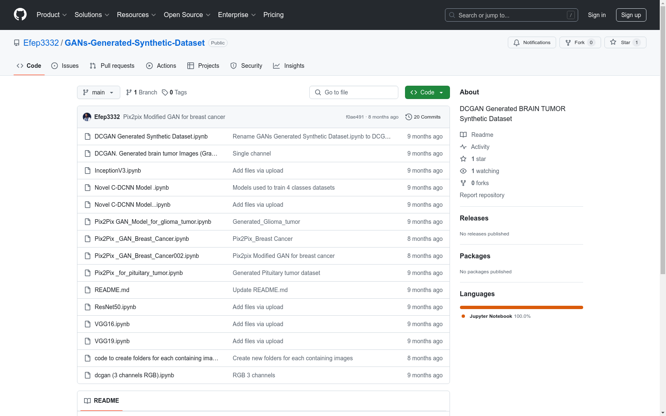
Task: Click the GitHub logo icon
Action: tap(20, 15)
